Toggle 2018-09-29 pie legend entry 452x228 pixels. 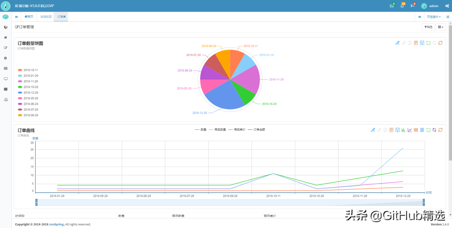[28, 115]
